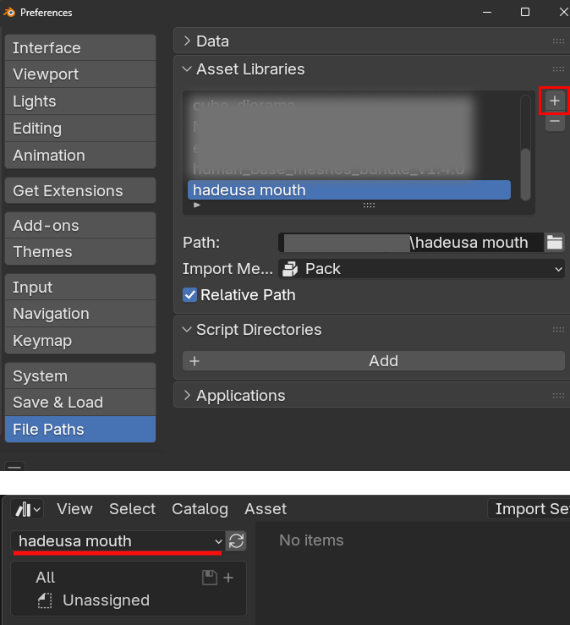Switch to the Add-ons preferences tab
The image size is (570, 625).
coord(79,226)
